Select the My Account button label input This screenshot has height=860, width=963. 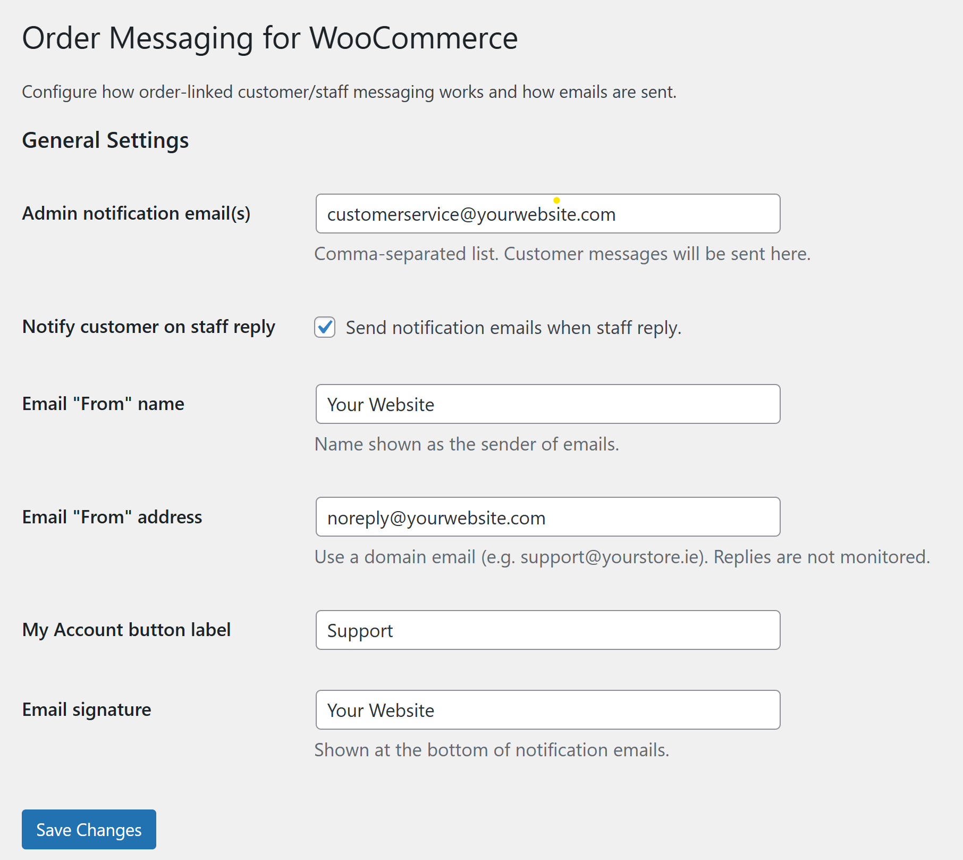click(x=547, y=630)
